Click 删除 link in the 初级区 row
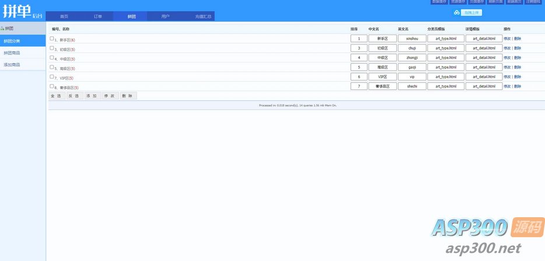 tap(518, 48)
